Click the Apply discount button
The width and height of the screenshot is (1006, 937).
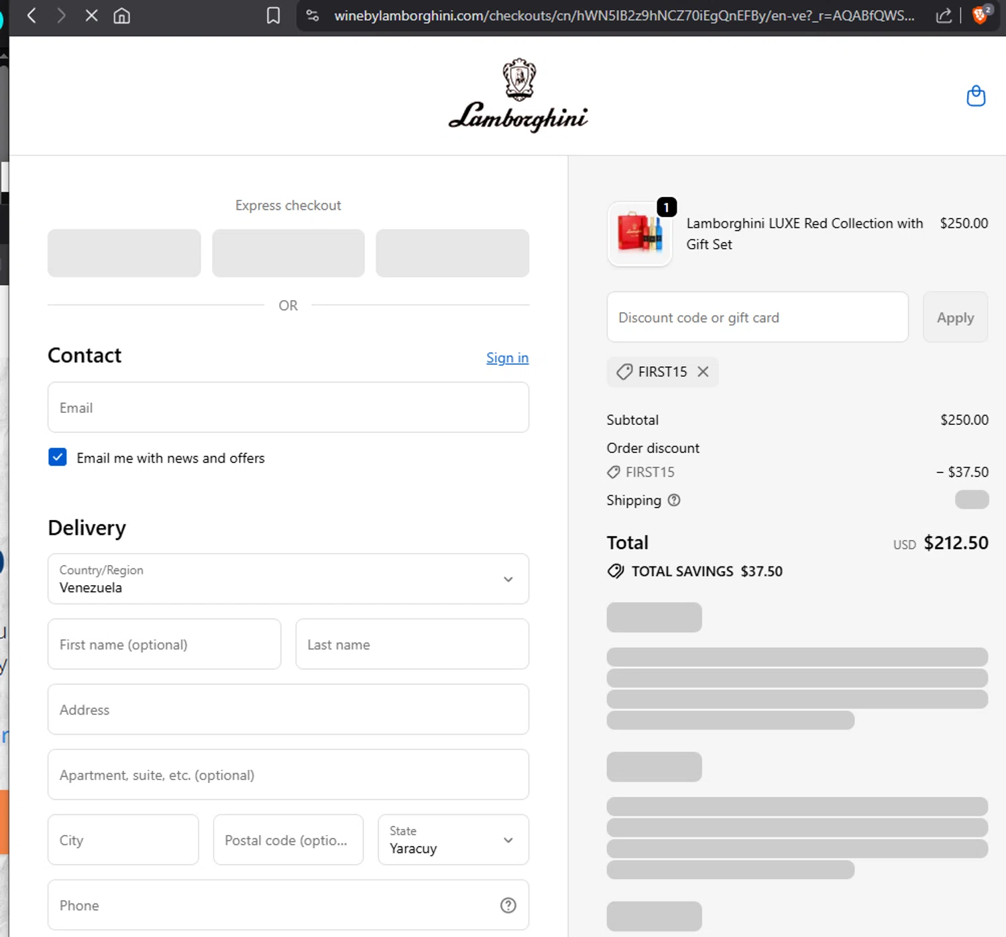[955, 317]
